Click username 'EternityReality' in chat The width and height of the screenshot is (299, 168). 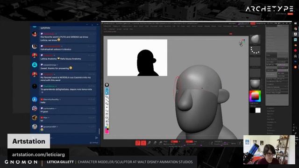coord(51,99)
